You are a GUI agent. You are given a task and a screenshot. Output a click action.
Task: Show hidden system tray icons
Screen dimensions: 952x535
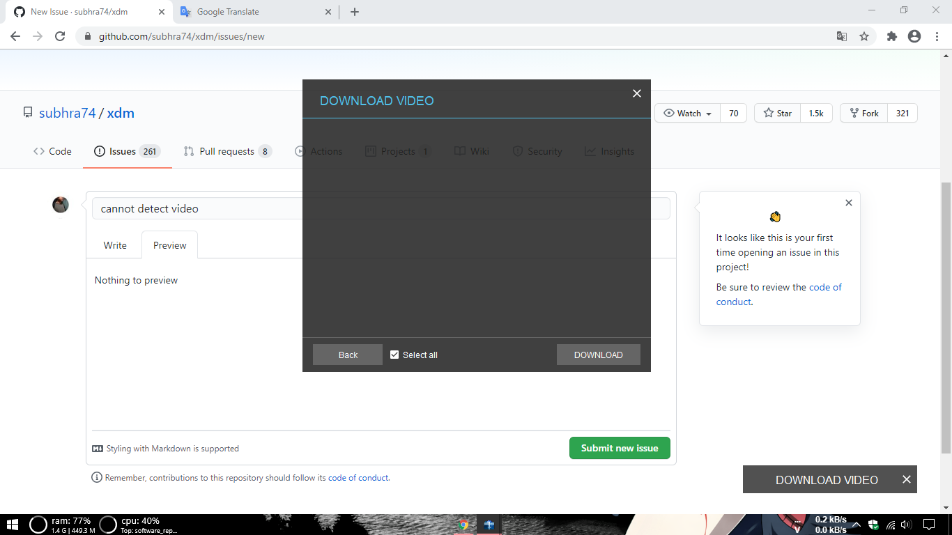point(856,525)
